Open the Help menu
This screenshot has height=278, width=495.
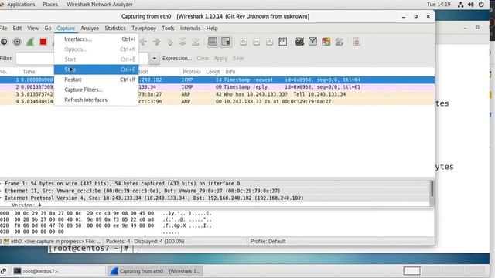[x=212, y=28]
